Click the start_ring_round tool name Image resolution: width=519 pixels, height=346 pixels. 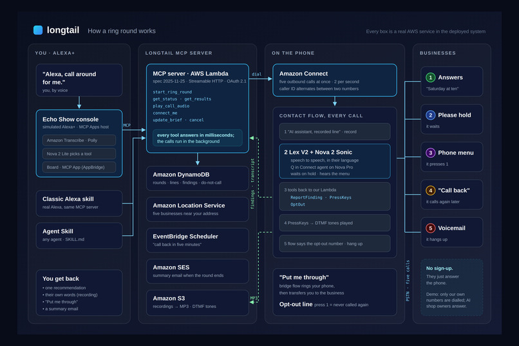point(172,92)
